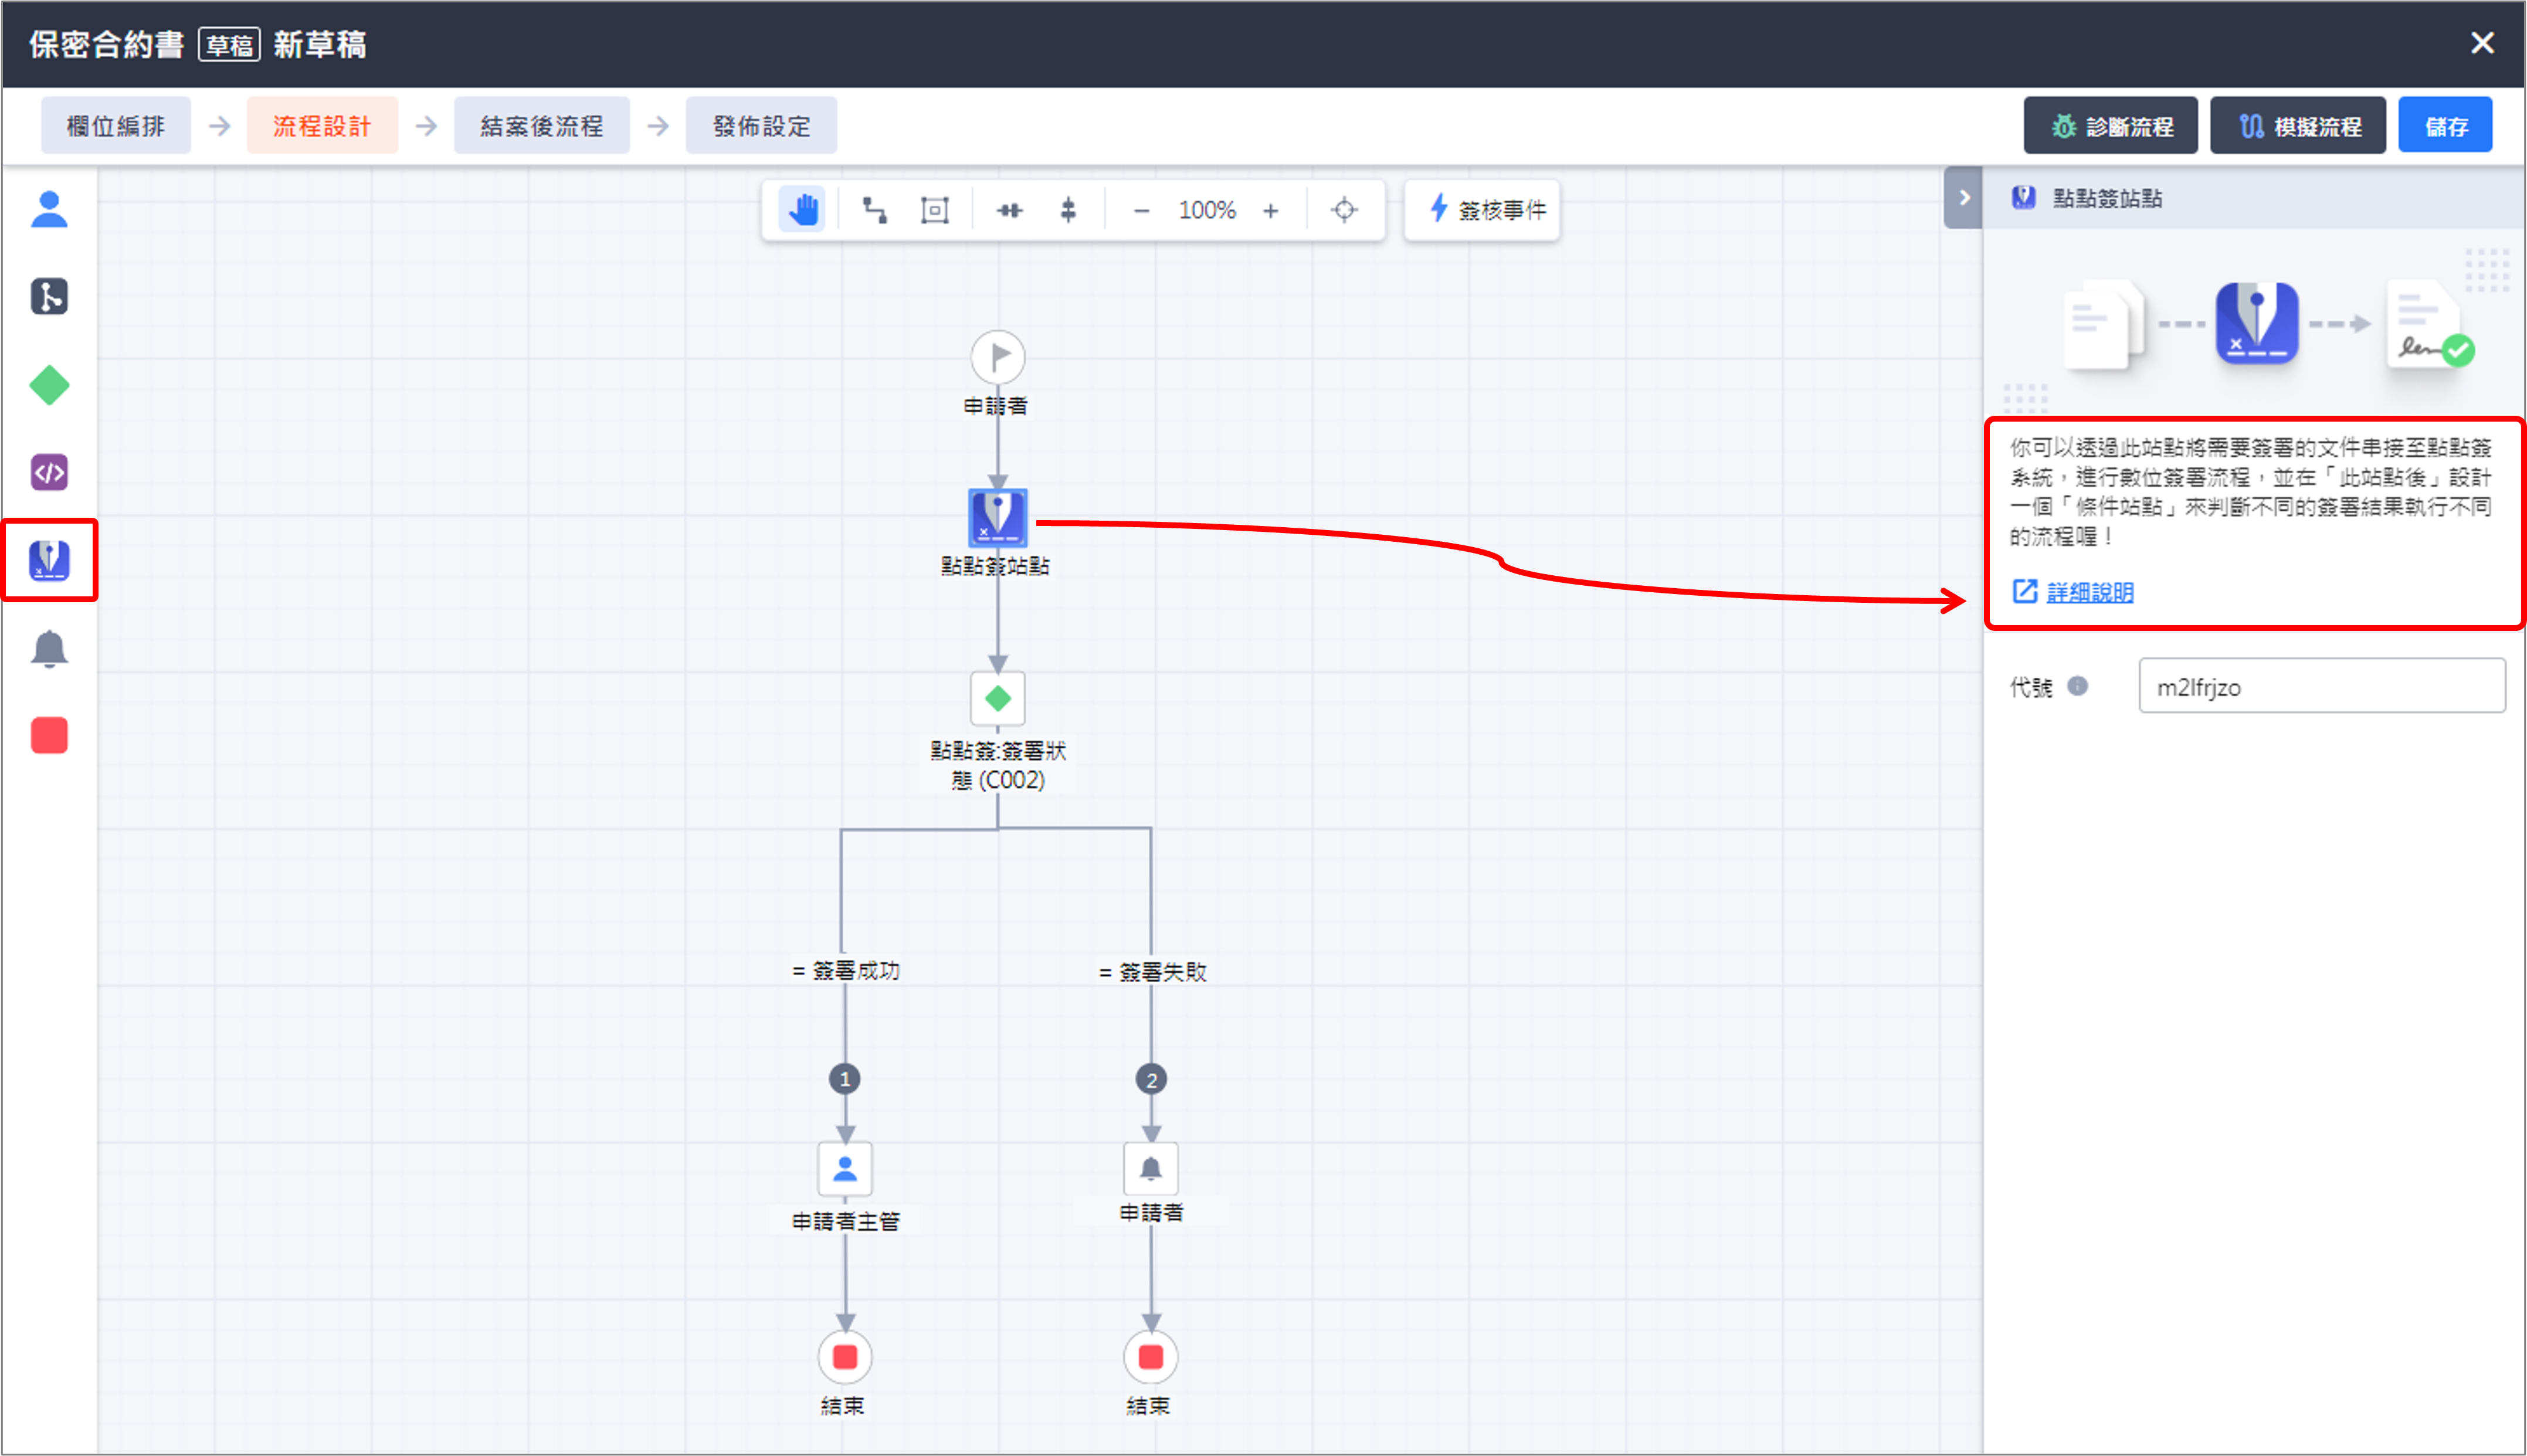Select the red end node icon in sidebar
Image resolution: width=2527 pixels, height=1456 pixels.
point(49,736)
